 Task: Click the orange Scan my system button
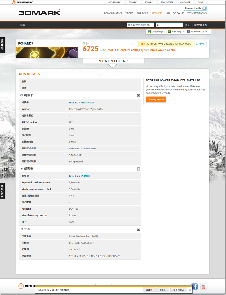pos(156,99)
